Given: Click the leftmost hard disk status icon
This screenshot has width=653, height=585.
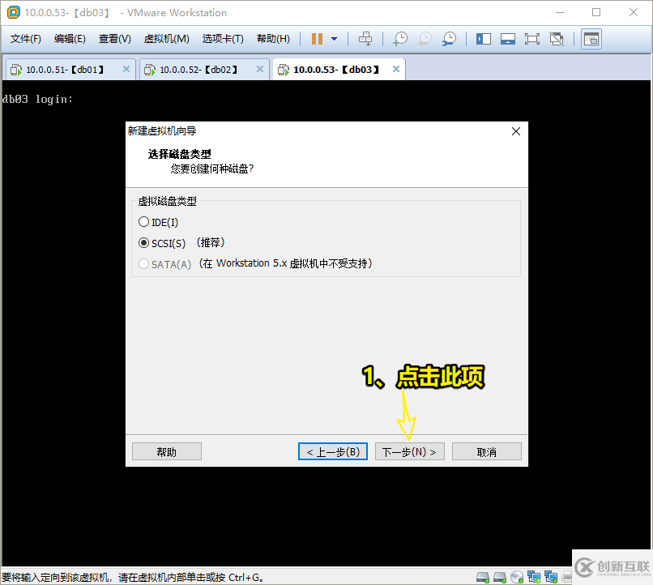Looking at the screenshot, I should tap(483, 577).
